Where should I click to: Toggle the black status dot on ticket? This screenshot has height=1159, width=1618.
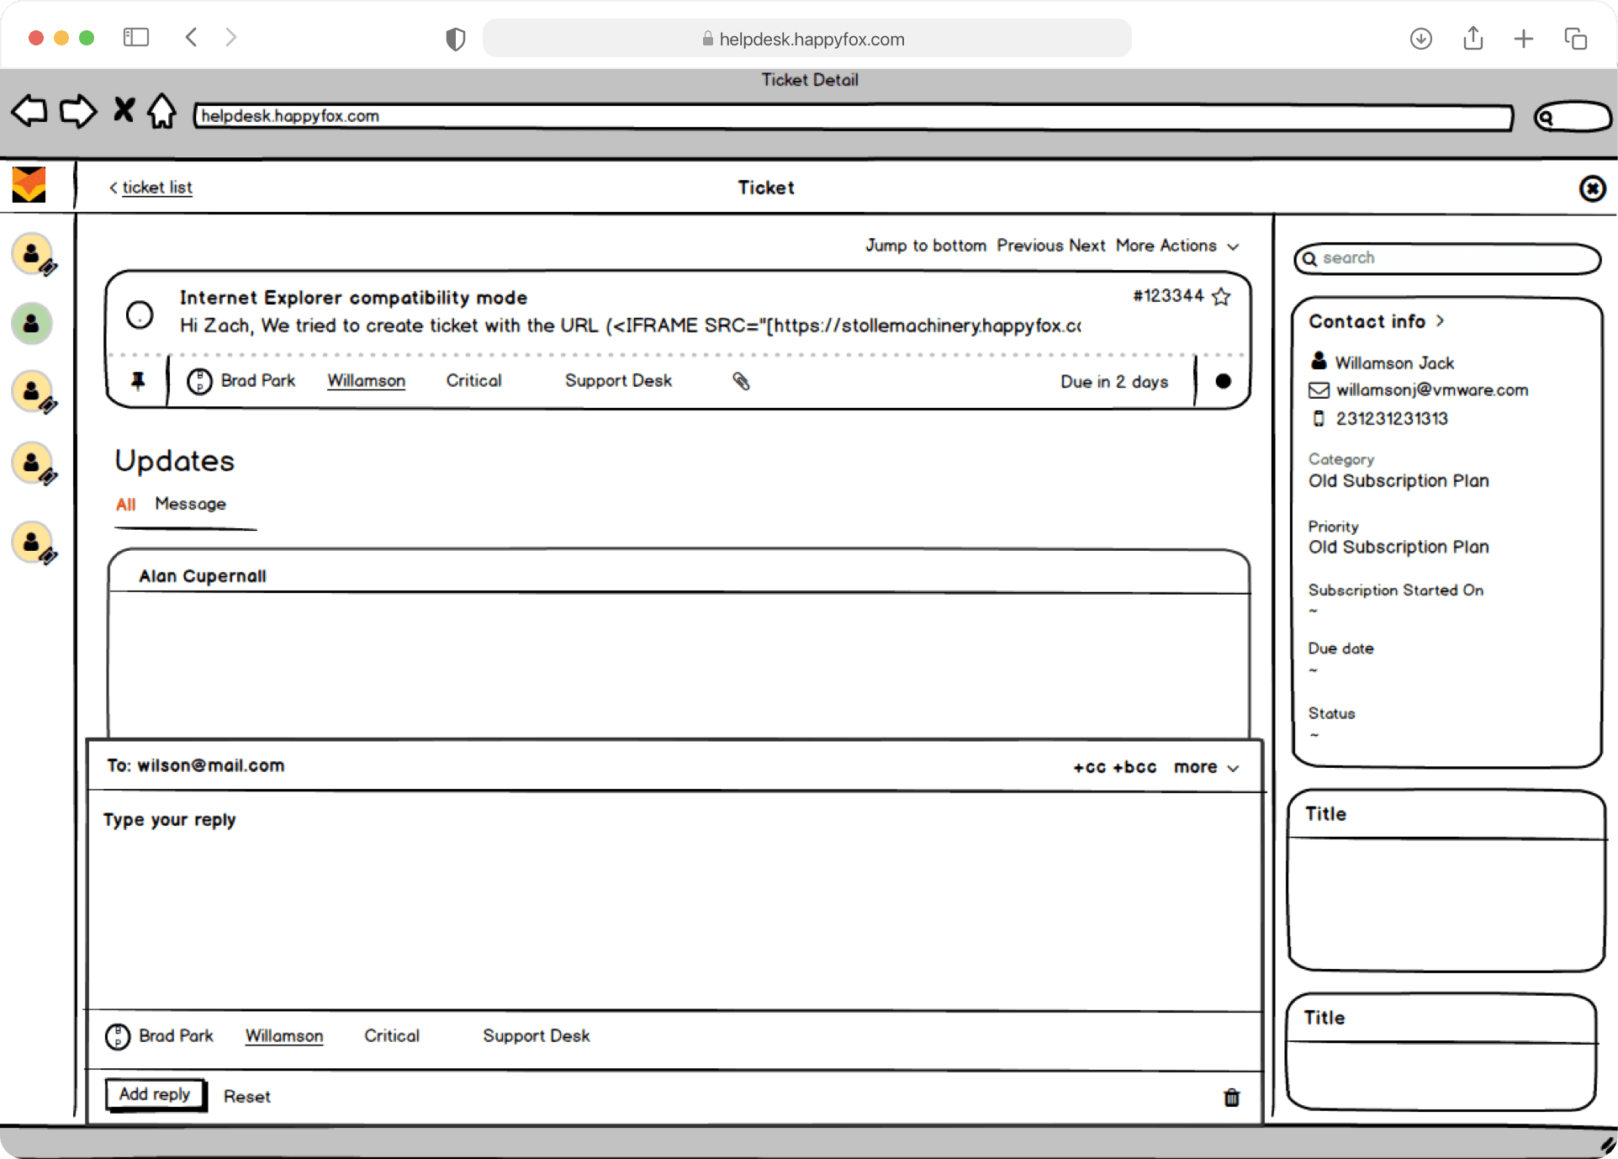click(x=1223, y=381)
